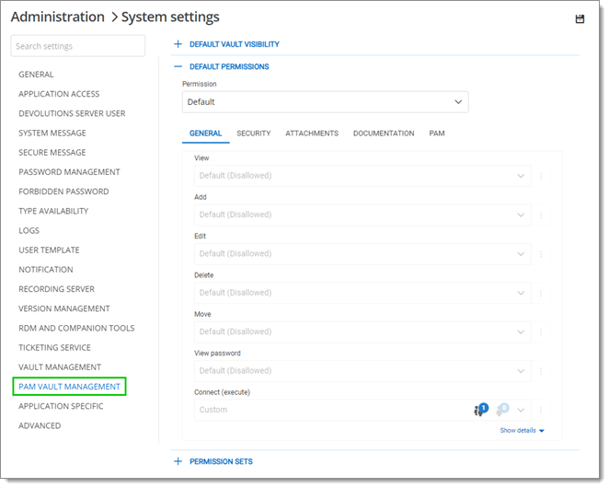
Task: Expand the Permission Sets section
Action: pos(213,461)
